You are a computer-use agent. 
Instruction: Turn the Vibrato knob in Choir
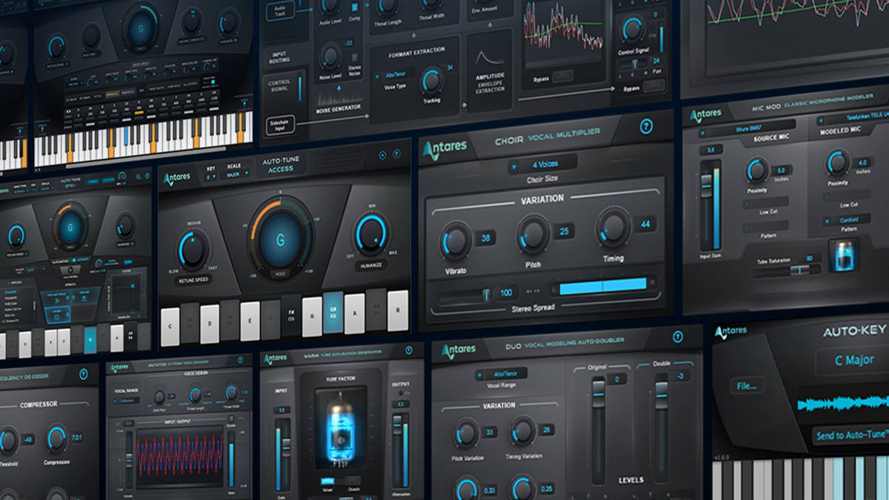[454, 241]
